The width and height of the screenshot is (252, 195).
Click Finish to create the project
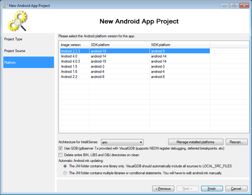[212, 189]
